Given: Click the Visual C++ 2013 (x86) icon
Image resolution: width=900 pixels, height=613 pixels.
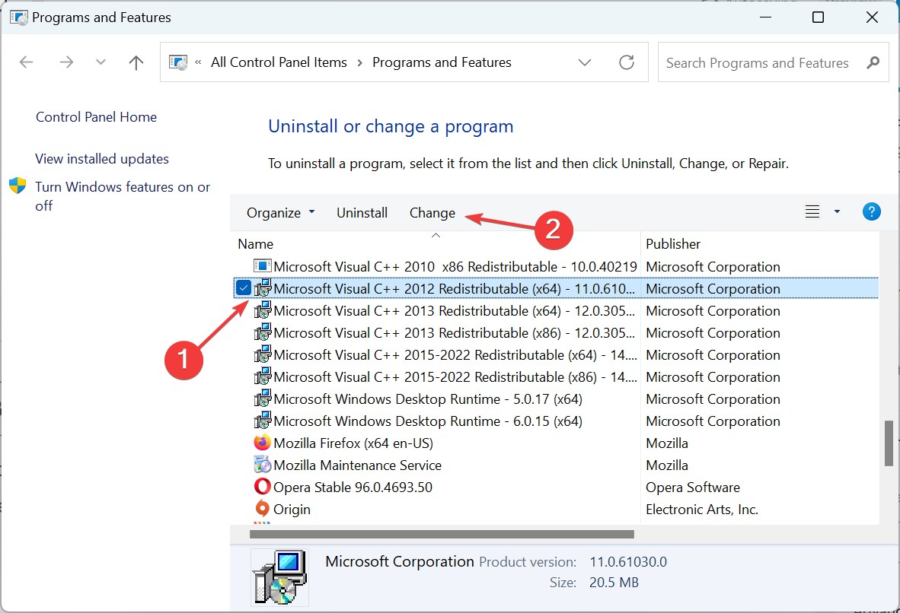Looking at the screenshot, I should (x=262, y=332).
